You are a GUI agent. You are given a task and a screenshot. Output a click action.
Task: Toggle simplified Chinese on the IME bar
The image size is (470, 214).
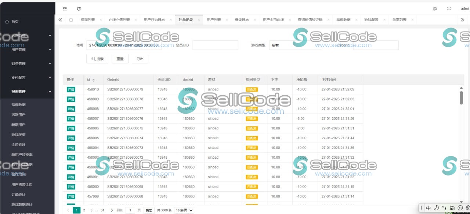click(452, 207)
